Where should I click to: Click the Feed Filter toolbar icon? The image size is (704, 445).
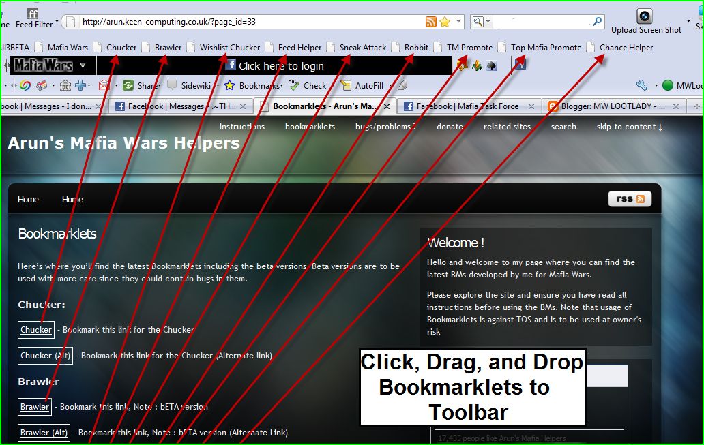point(33,14)
